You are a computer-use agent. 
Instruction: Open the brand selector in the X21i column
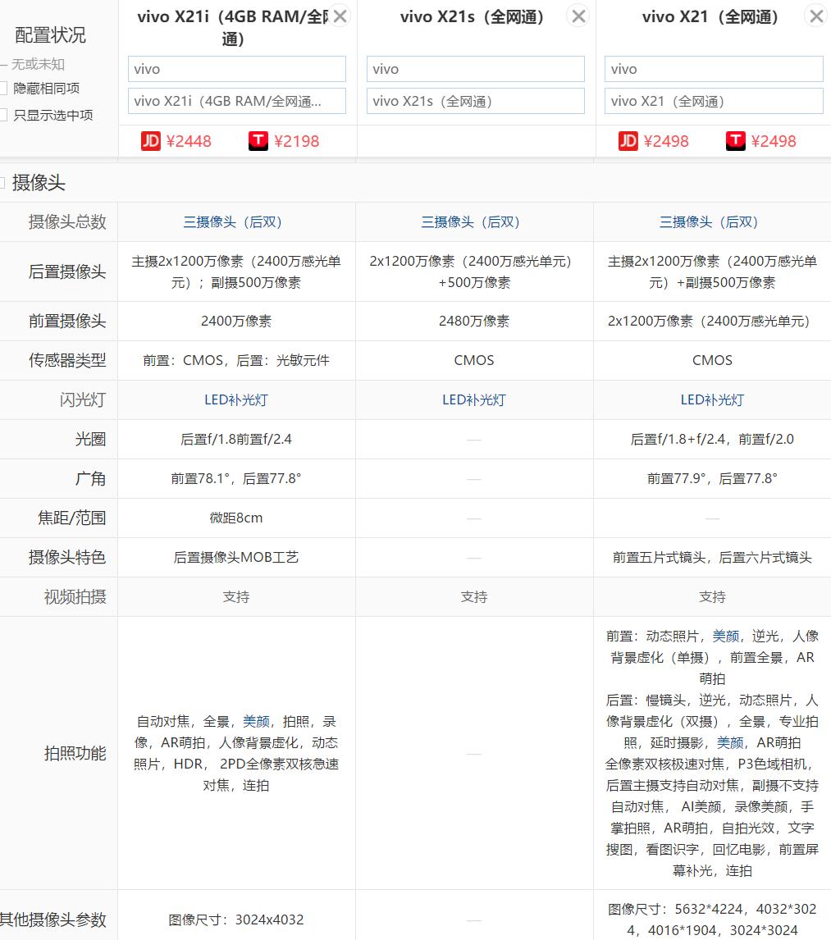pos(236,69)
